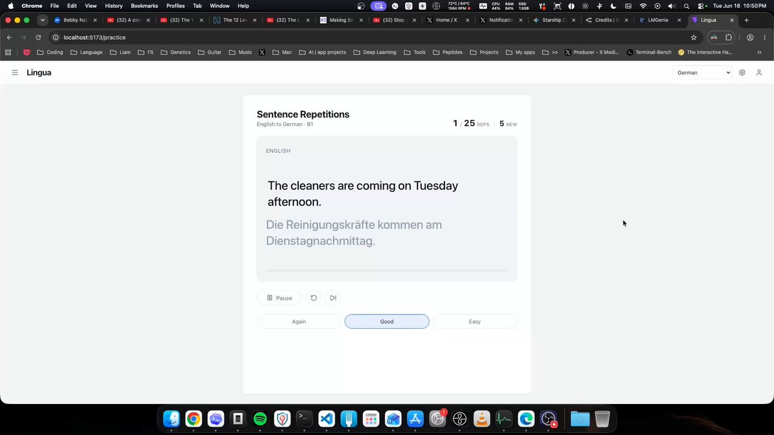Open the Genetics bookmarks folder
The image size is (774, 435).
click(175, 52)
